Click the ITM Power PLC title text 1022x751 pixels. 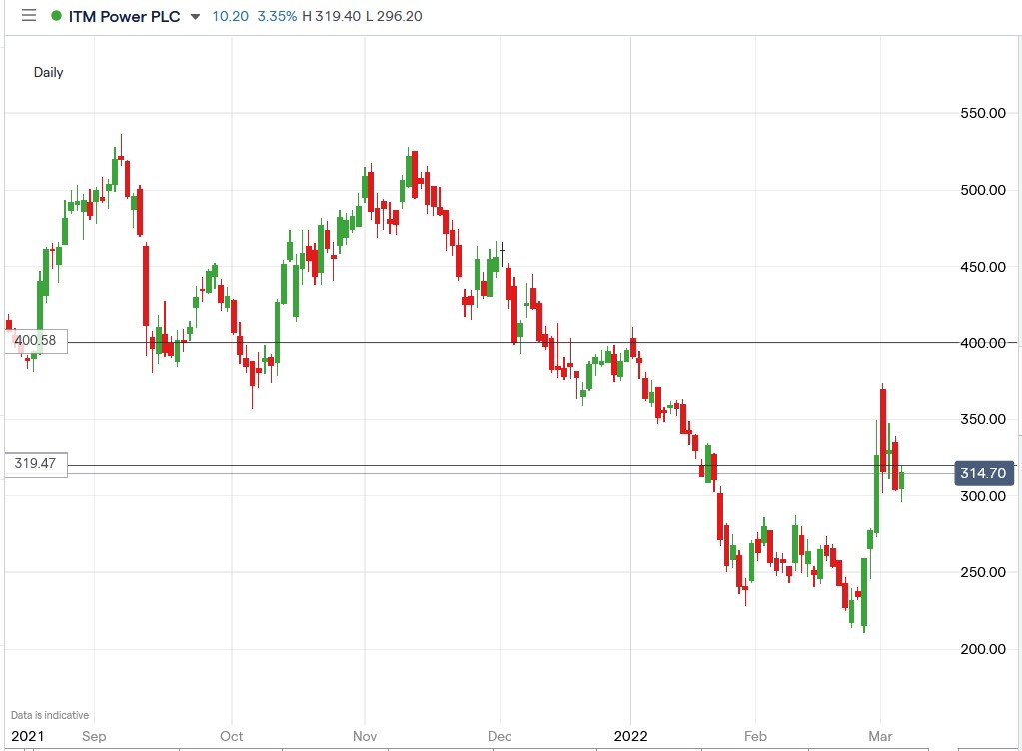[x=127, y=16]
